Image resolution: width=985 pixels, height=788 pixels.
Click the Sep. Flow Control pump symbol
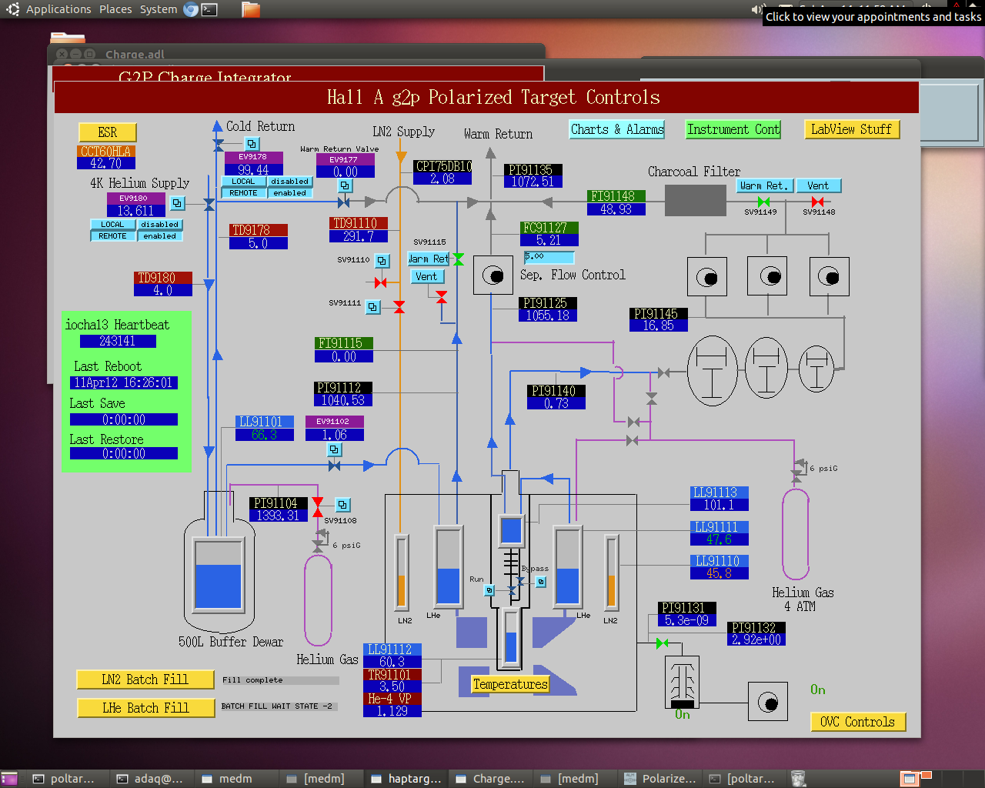pyautogui.click(x=493, y=275)
